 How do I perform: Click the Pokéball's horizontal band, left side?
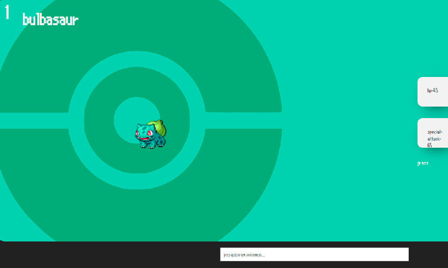[33, 121]
